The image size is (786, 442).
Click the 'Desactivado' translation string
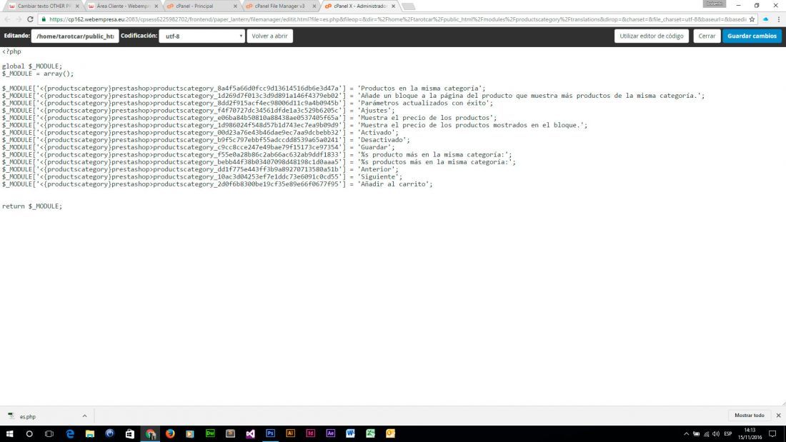(383, 140)
